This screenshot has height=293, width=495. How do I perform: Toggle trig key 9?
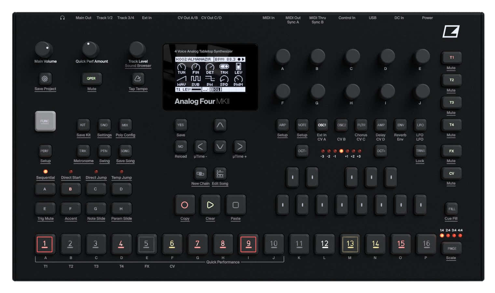pos(248,244)
